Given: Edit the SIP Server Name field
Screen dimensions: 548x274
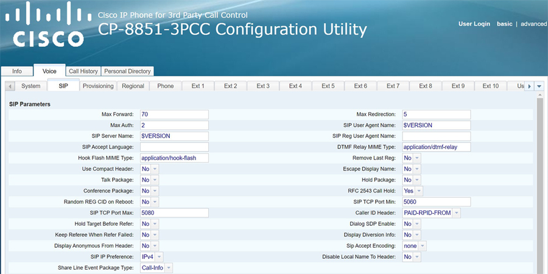Looking at the screenshot, I should tap(174, 136).
